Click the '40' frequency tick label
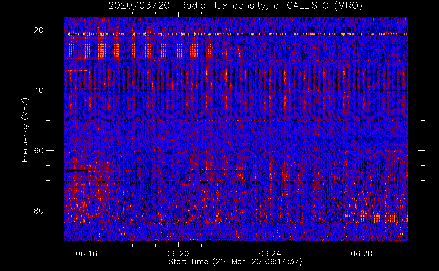Screen dimensions: 439x271 39,90
